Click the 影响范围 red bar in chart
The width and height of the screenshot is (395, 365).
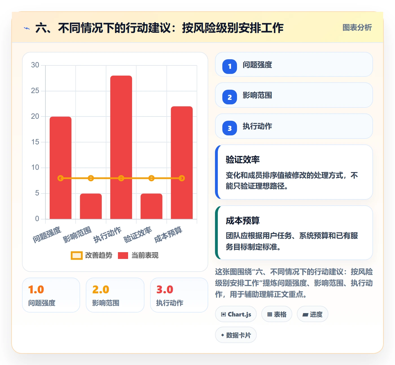91,206
